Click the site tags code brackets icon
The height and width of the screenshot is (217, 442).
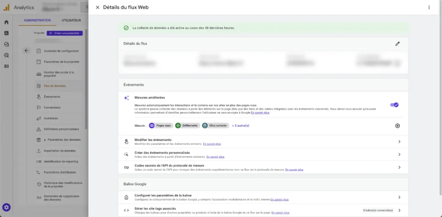(126, 210)
